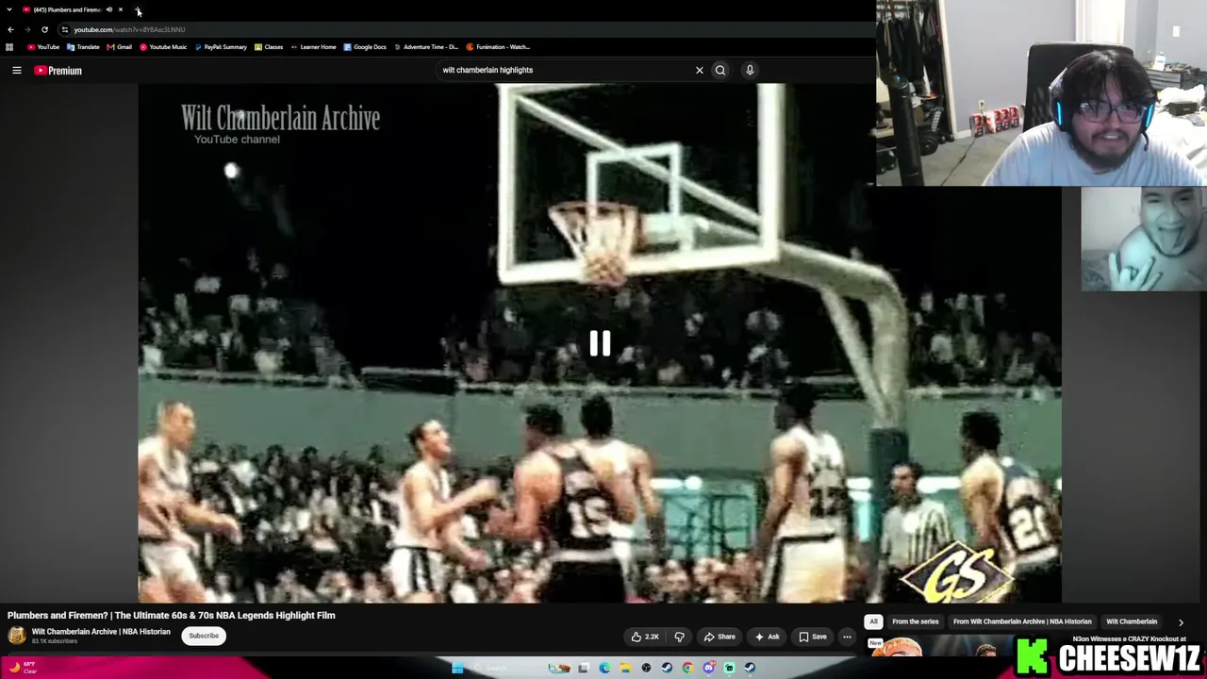View site information for youtube.com
Viewport: 1207px width, 679px height.
[x=64, y=29]
